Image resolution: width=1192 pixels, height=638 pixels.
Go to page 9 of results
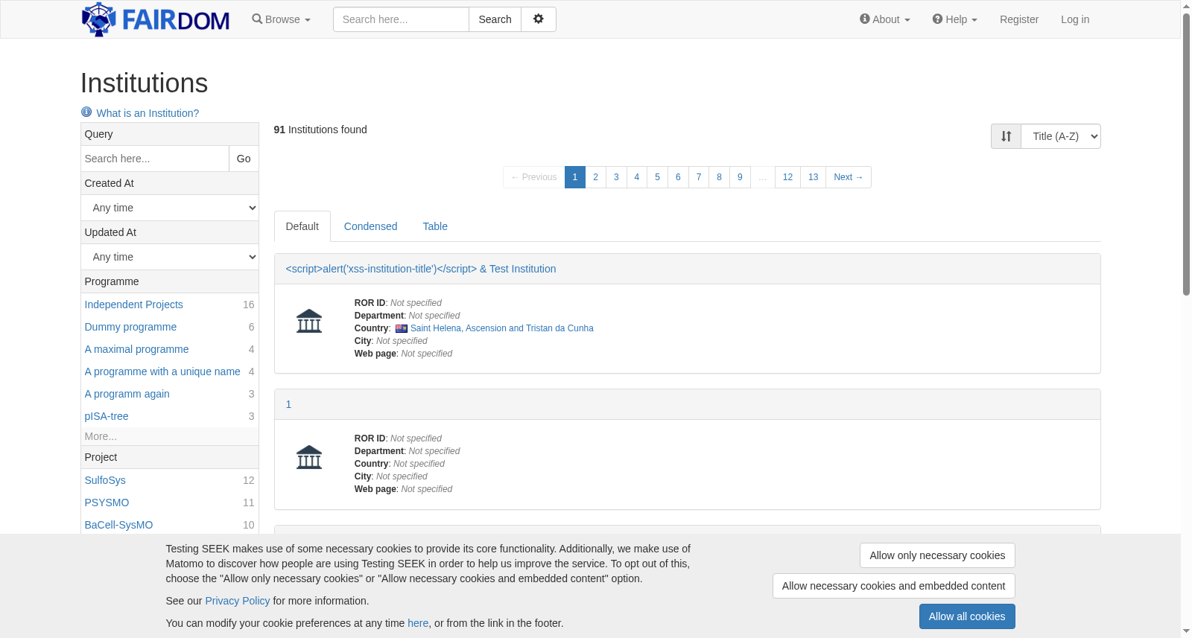tap(740, 177)
